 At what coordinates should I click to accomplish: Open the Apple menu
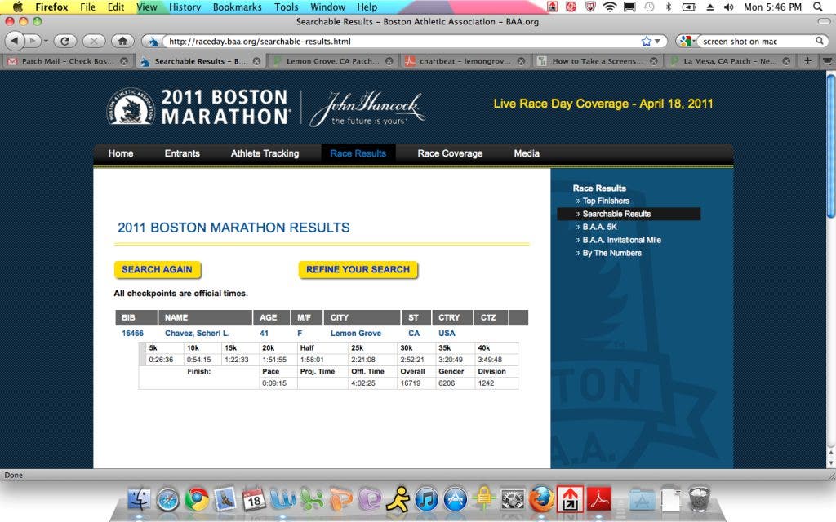17,7
